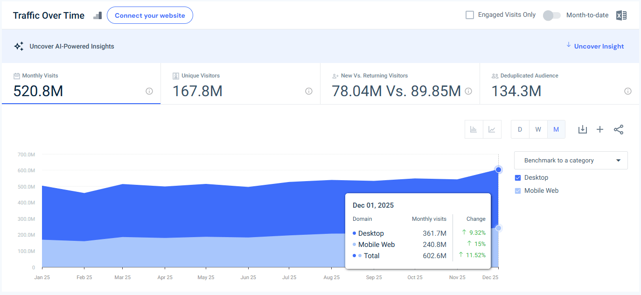Share the traffic chart

pyautogui.click(x=619, y=129)
